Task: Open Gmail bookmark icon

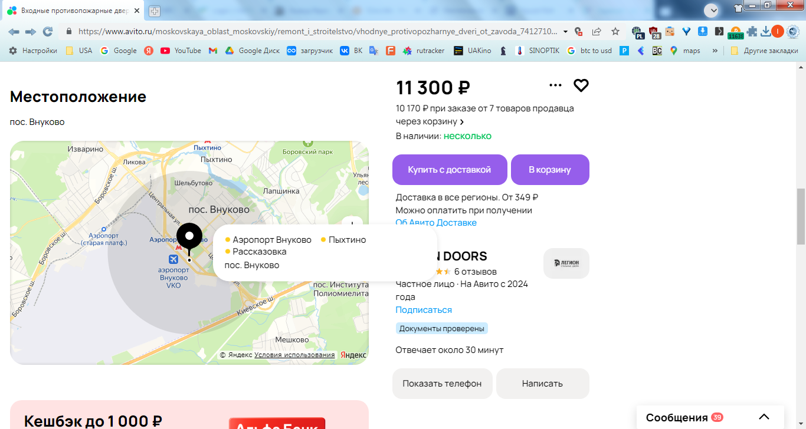Action: click(x=213, y=51)
